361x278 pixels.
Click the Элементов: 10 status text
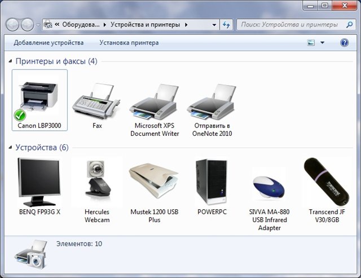[79, 244]
